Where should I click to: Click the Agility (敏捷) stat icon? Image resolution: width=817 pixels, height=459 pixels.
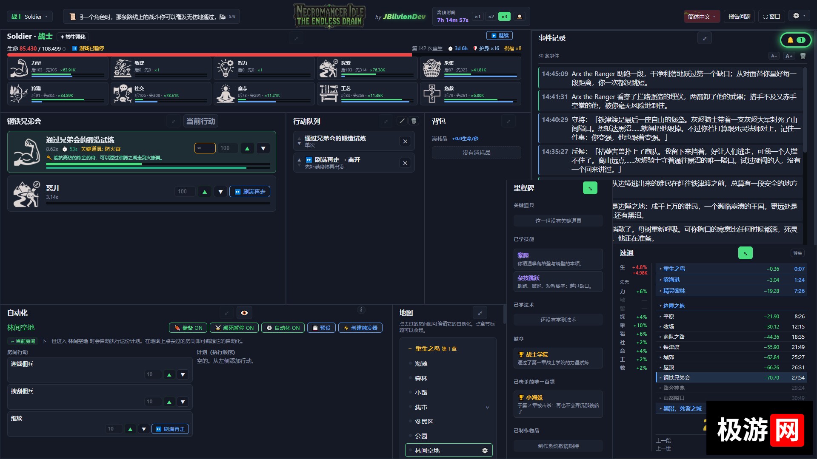[x=122, y=68]
